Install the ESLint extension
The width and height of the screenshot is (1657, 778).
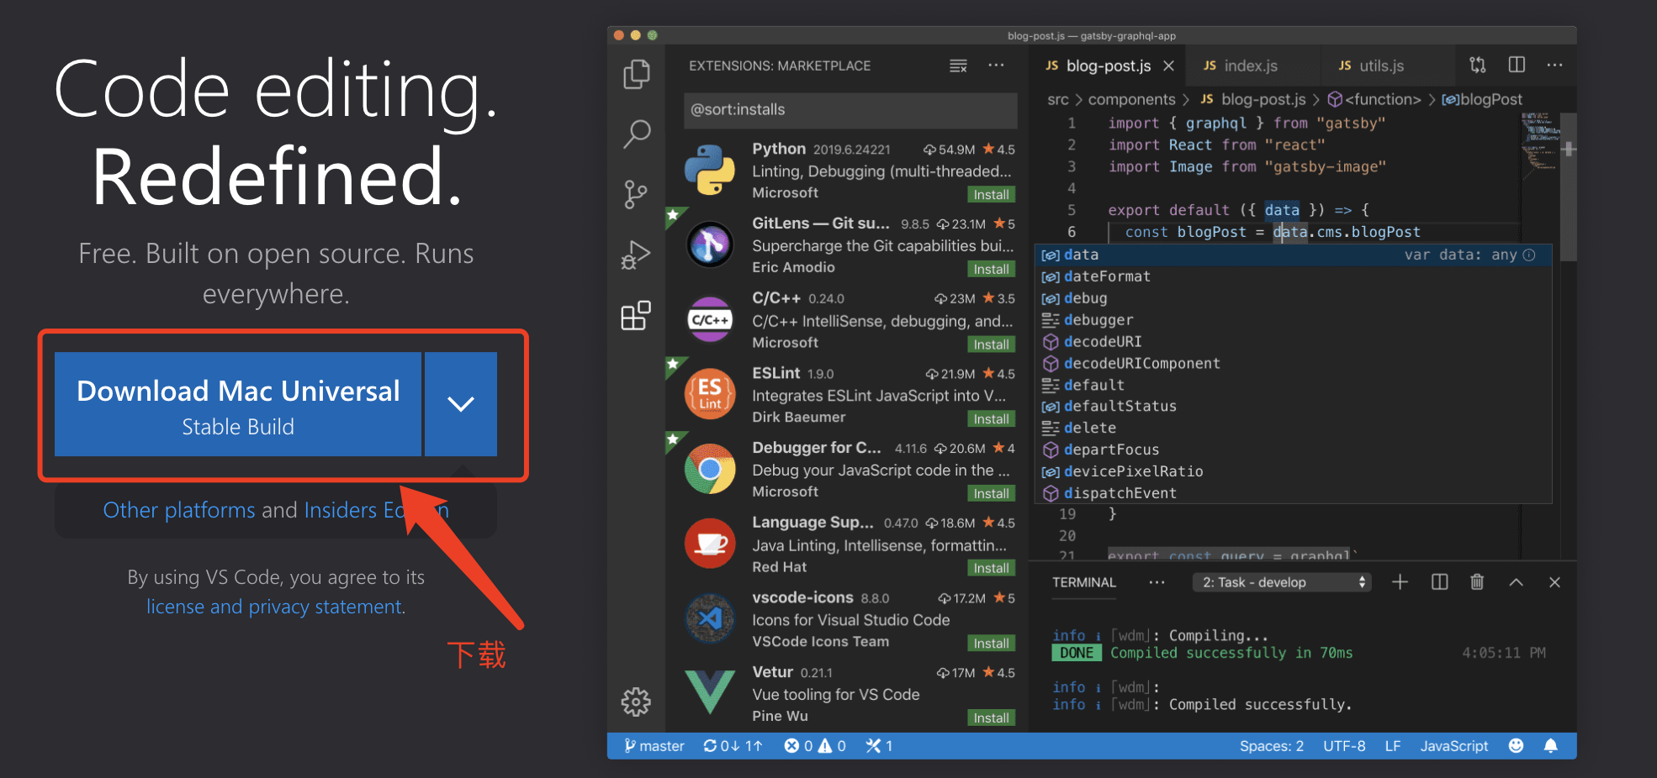[x=991, y=418]
